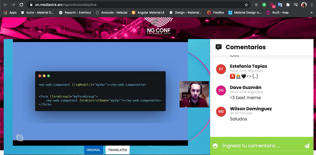
Task: Open the media controls playlist icon
Action: tap(296, 5)
